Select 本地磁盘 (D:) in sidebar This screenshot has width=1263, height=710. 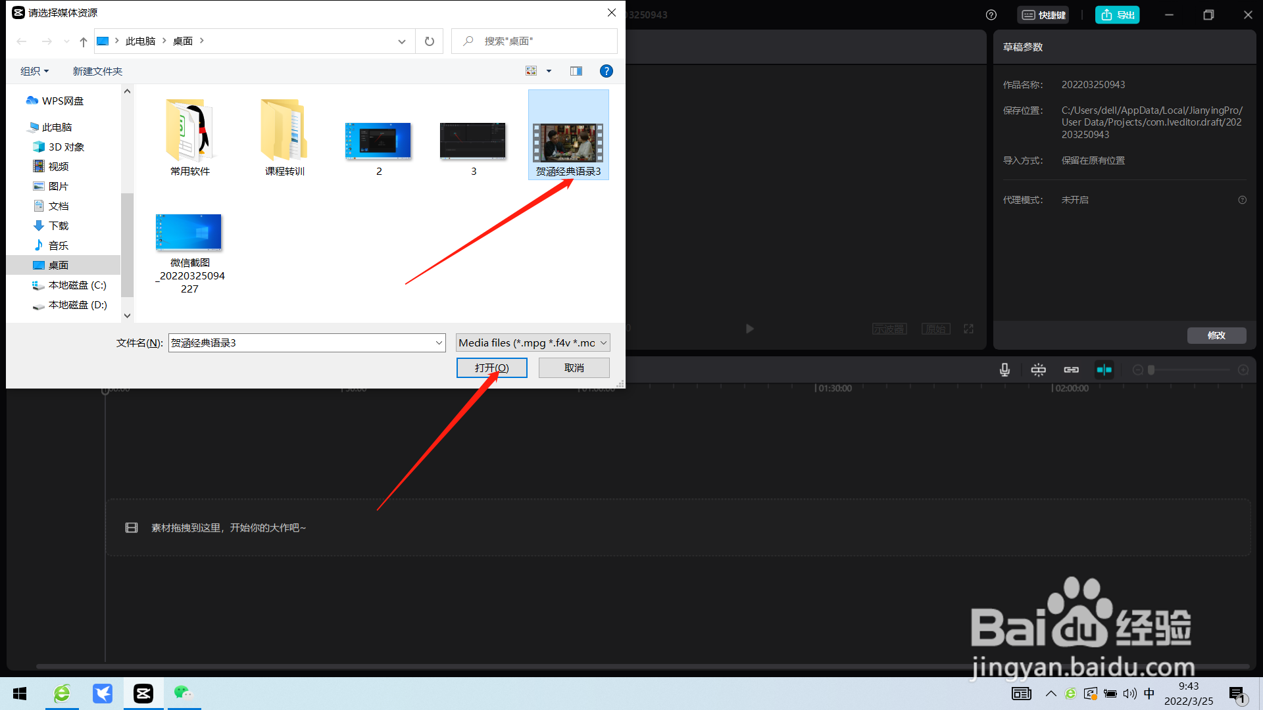tap(77, 305)
